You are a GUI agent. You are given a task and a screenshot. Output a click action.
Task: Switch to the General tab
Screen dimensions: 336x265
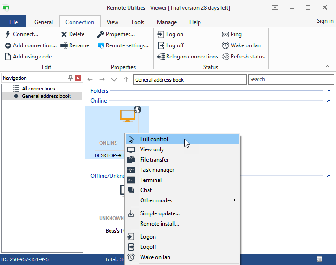(x=44, y=22)
